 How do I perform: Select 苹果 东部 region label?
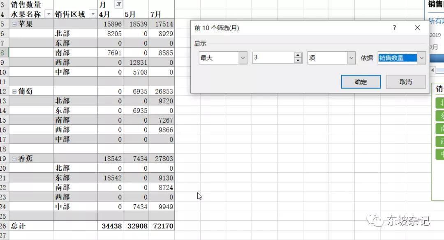click(75, 43)
